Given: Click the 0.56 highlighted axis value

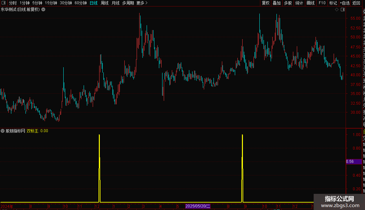Looking at the screenshot, I should pyautogui.click(x=354, y=162).
